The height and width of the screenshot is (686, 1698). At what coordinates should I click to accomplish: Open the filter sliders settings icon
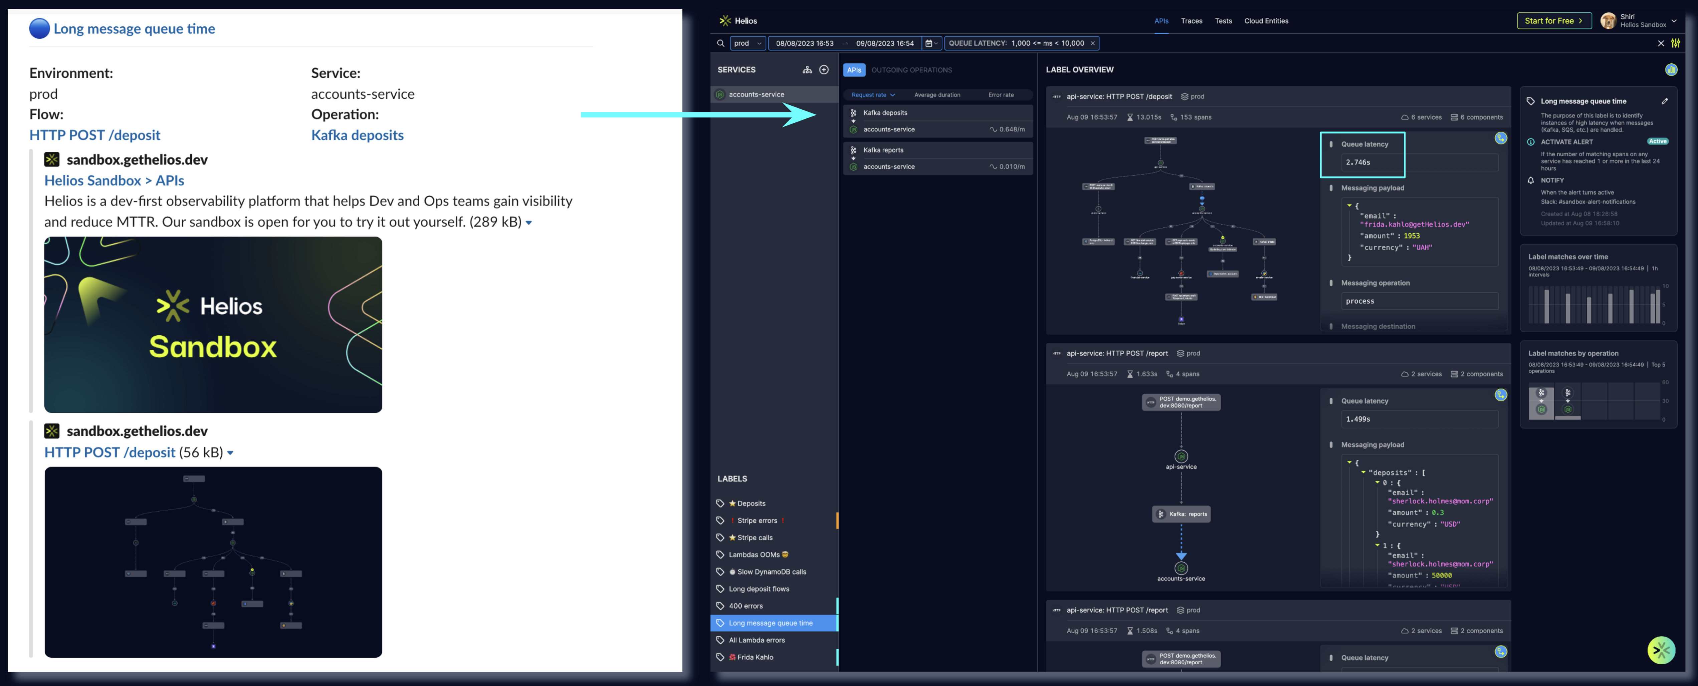pos(1675,43)
